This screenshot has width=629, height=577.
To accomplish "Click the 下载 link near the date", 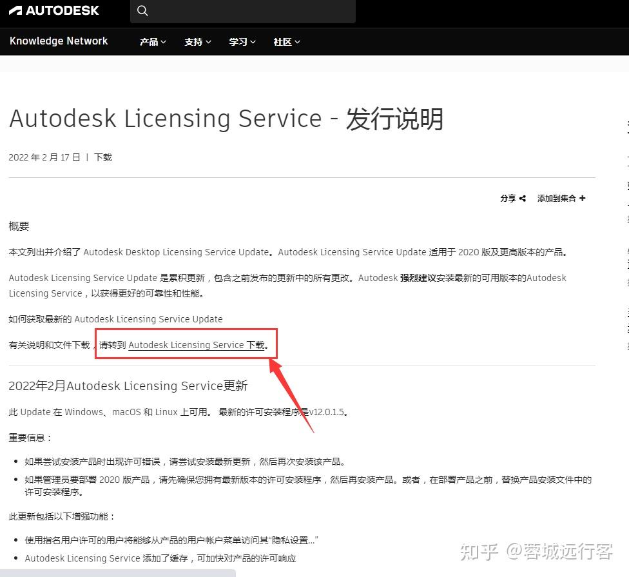I will 104,157.
